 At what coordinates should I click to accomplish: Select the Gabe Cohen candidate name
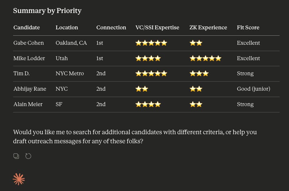point(28,43)
